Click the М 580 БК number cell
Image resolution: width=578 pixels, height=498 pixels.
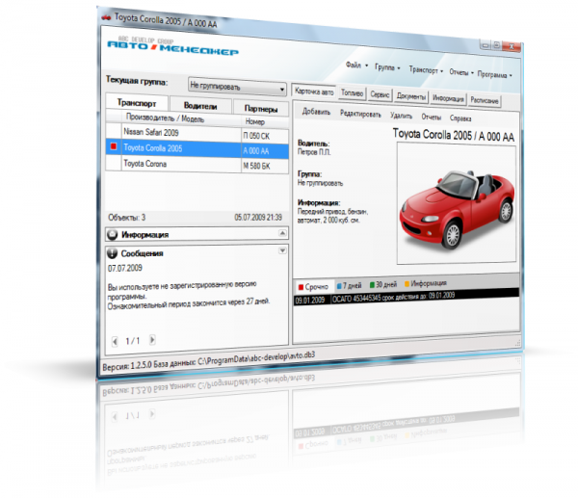(264, 166)
